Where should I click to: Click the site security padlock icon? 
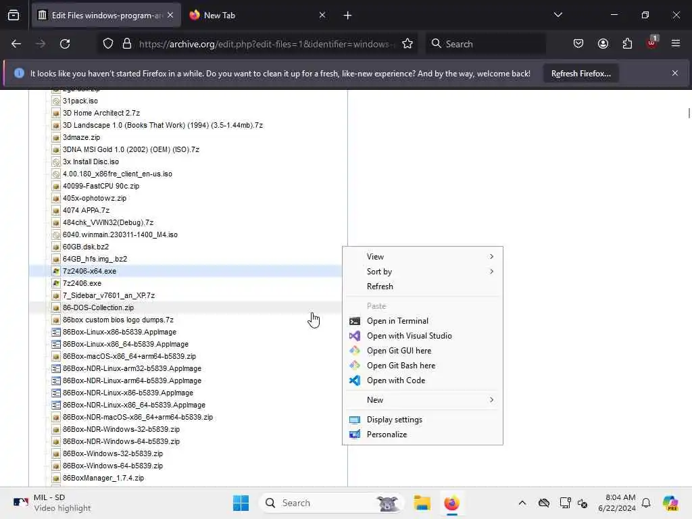pos(127,44)
